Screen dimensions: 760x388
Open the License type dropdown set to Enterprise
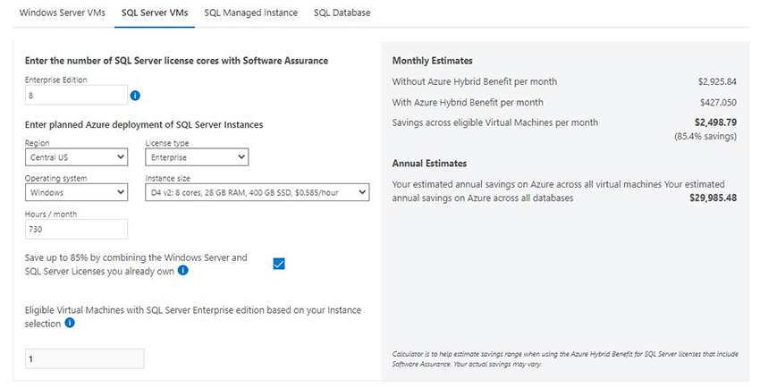coord(197,157)
